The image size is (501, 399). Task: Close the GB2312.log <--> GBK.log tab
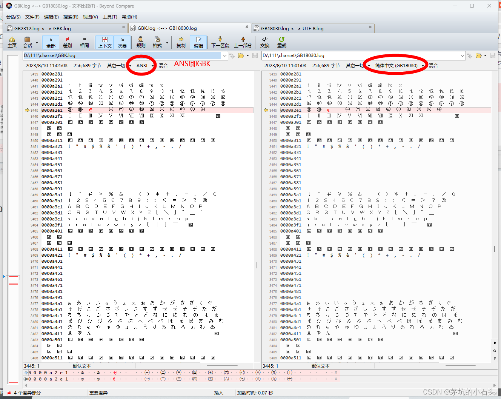coord(123,27)
